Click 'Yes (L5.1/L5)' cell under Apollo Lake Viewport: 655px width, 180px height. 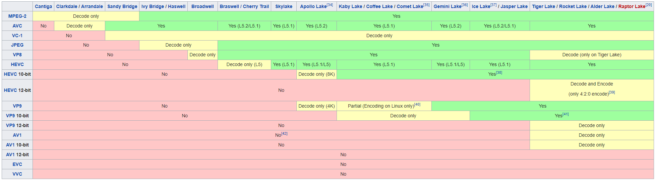tap(316, 64)
